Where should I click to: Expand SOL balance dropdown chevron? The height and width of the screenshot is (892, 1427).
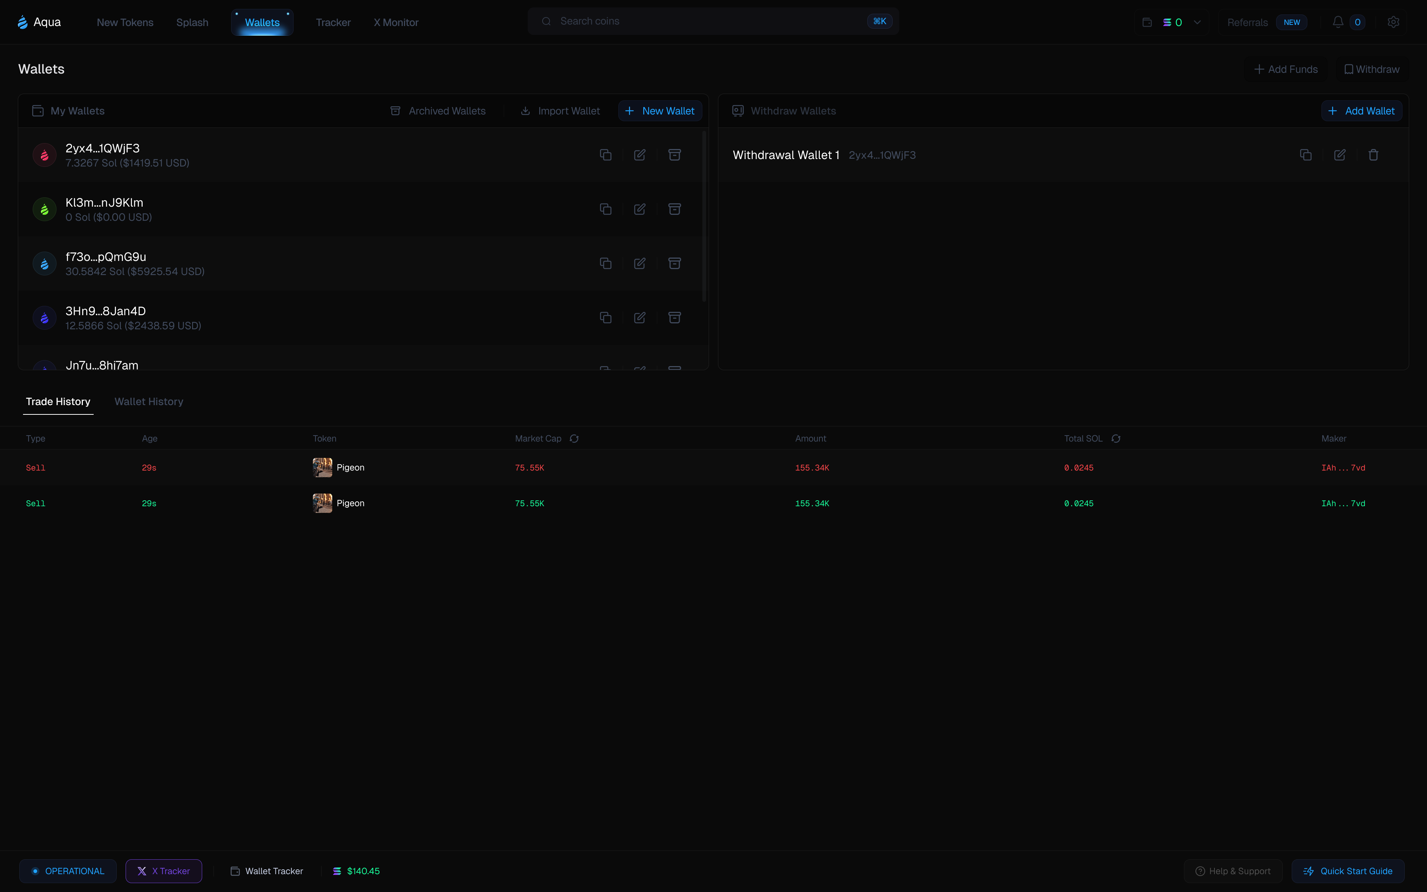coord(1197,22)
